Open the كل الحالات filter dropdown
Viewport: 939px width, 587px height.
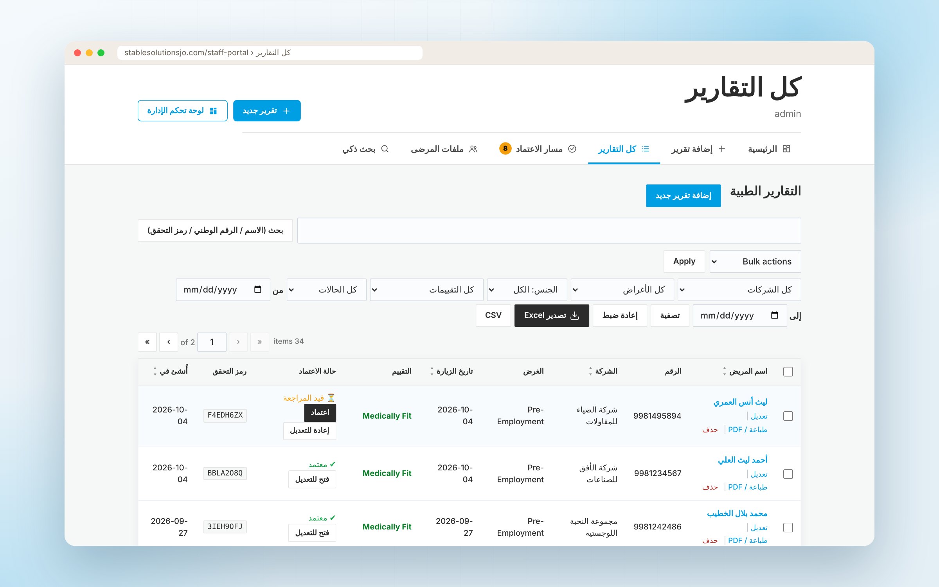[x=326, y=290]
